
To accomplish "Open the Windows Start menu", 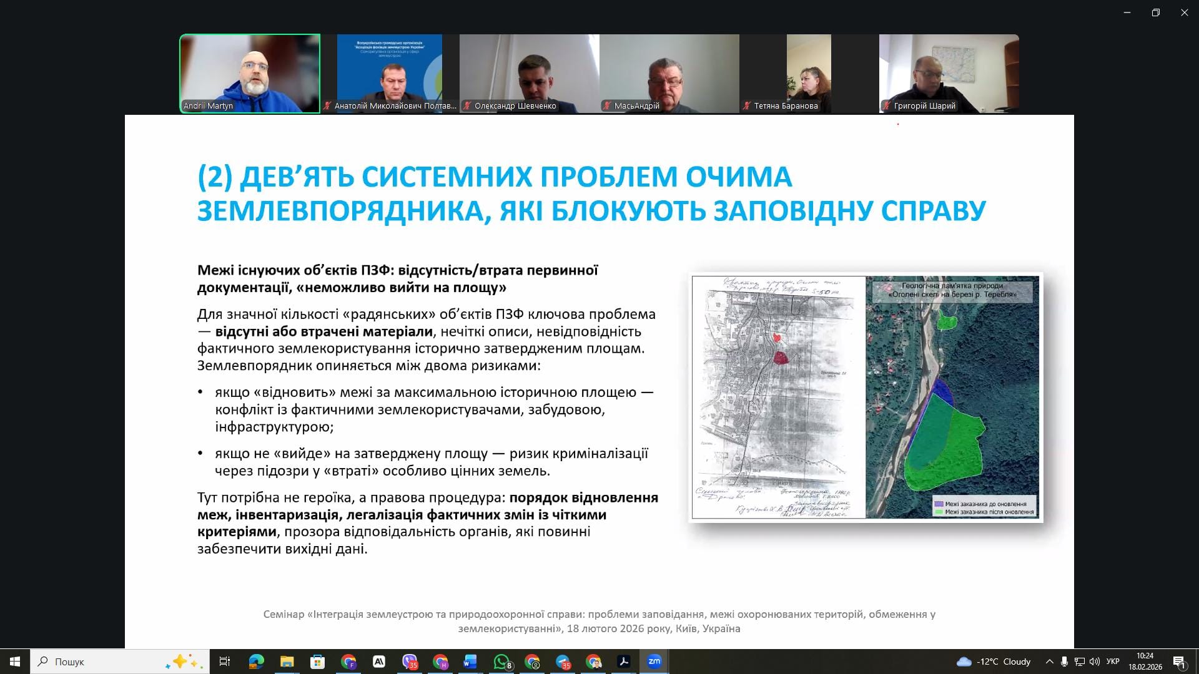I will [15, 662].
